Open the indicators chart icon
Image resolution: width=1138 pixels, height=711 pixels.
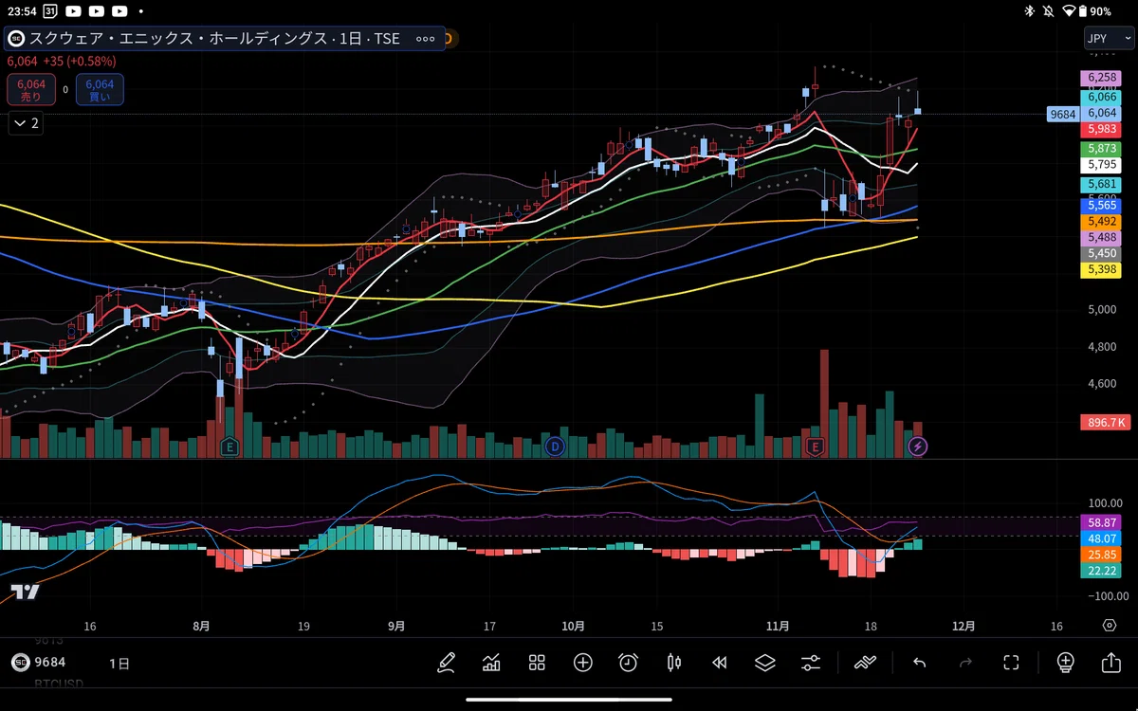(x=491, y=663)
